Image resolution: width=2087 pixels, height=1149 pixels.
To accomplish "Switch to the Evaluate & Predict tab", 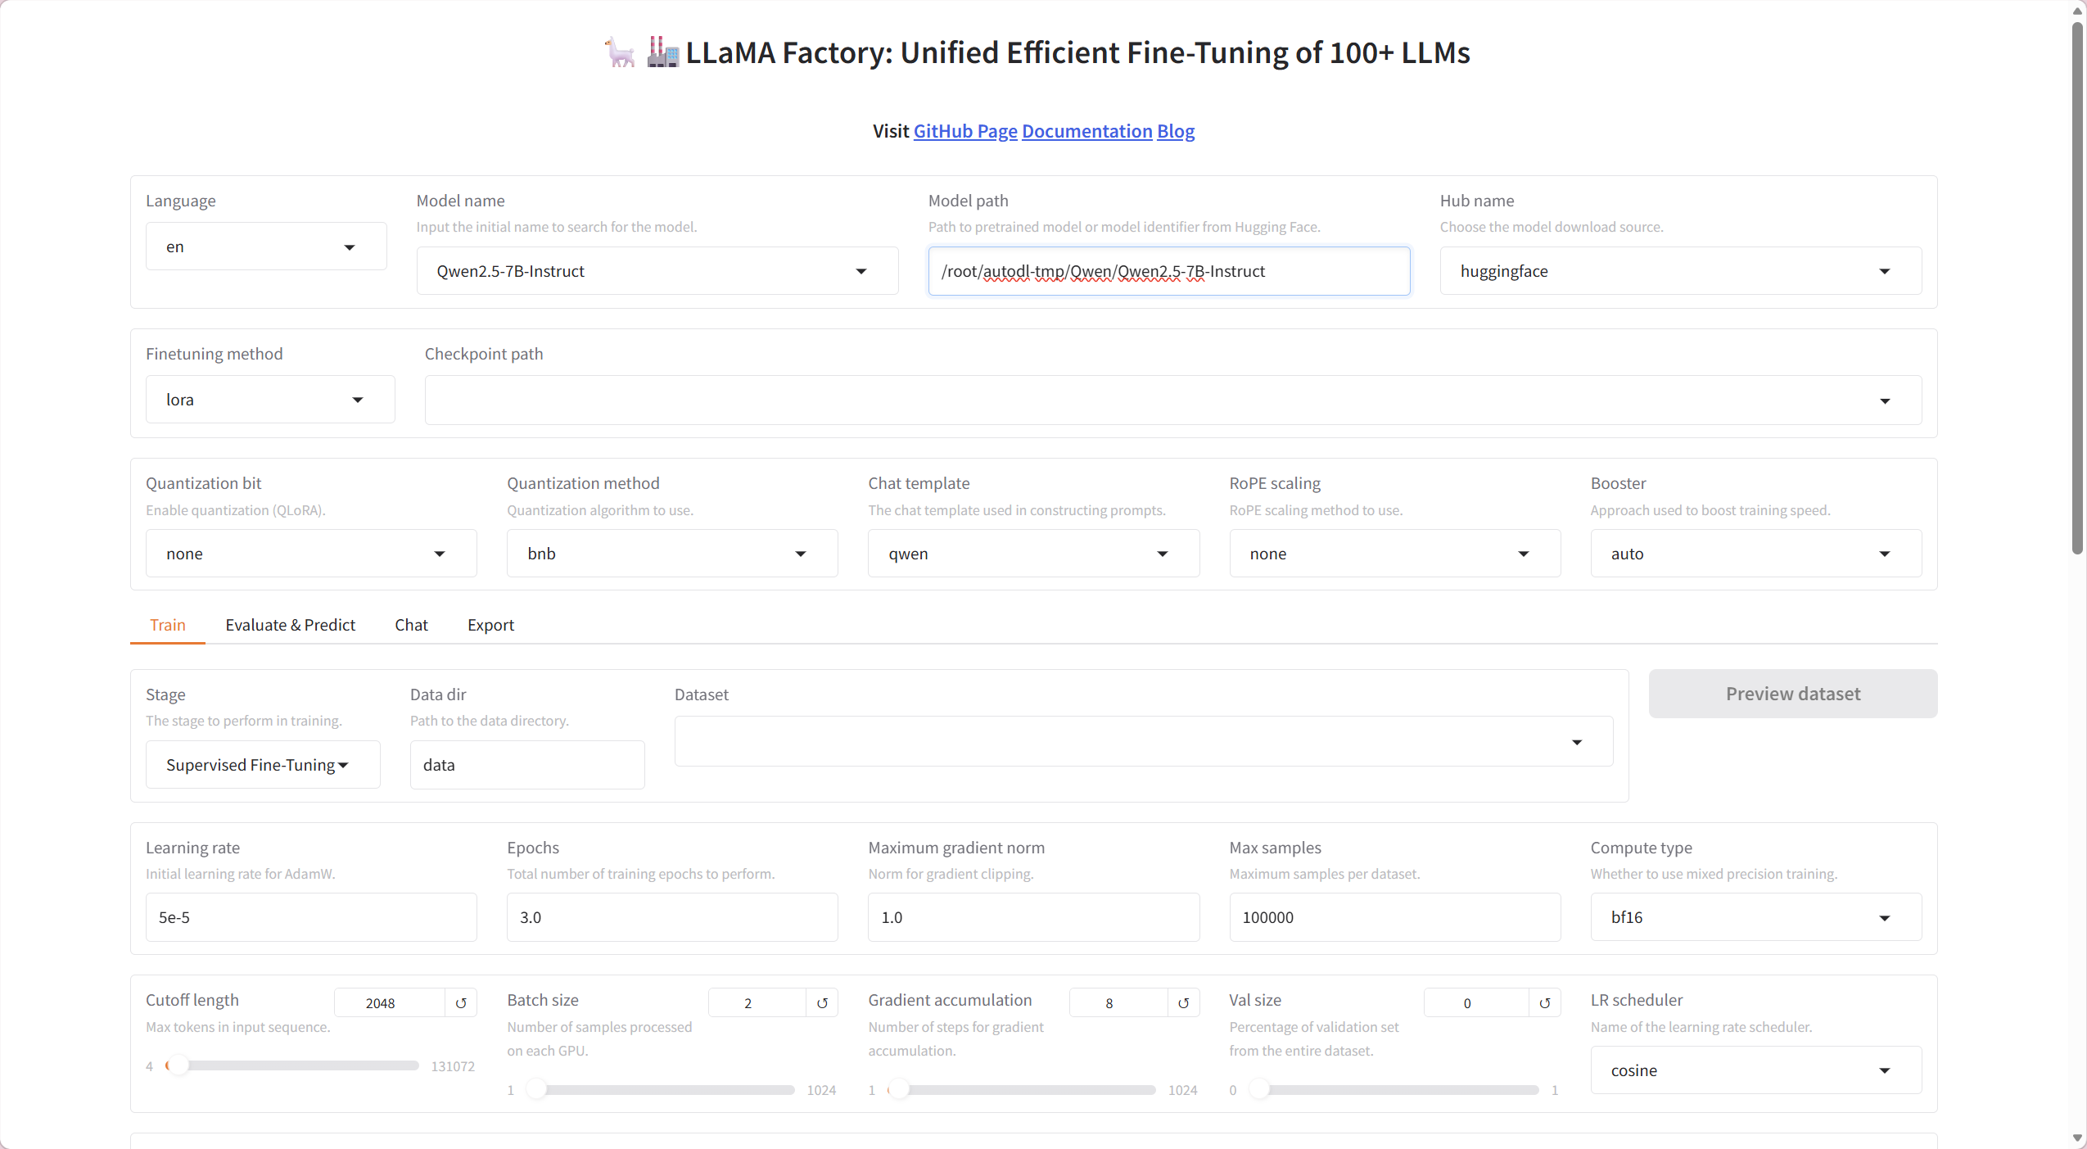I will 290,625.
